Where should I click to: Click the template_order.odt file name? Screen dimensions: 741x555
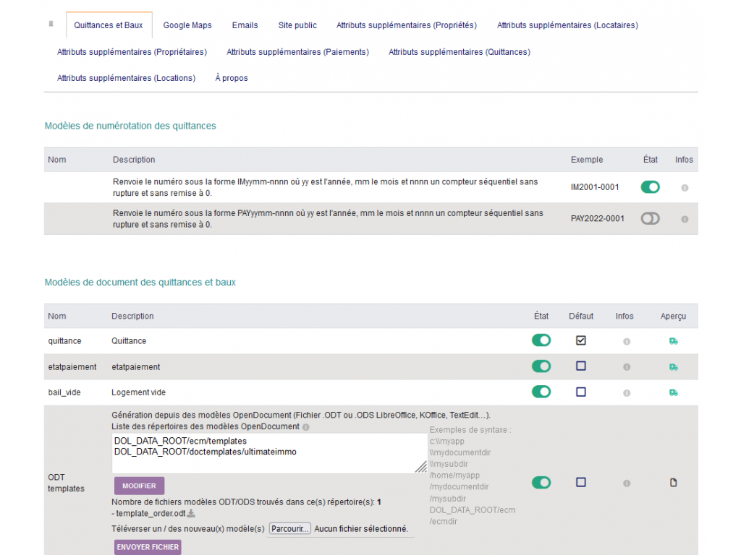[151, 514]
